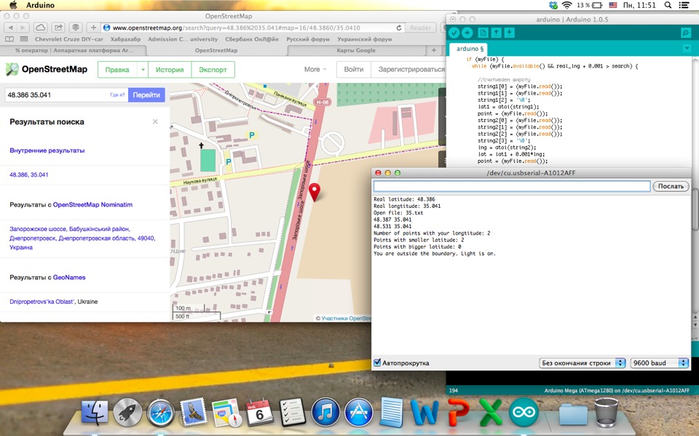The image size is (699, 436).
Task: Go forward in Safari history
Action: 23,28
